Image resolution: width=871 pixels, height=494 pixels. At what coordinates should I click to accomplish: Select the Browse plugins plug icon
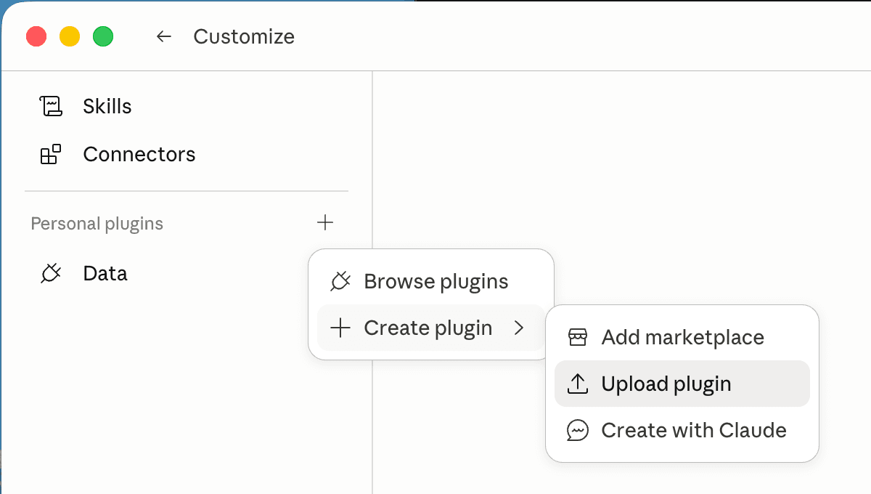340,281
